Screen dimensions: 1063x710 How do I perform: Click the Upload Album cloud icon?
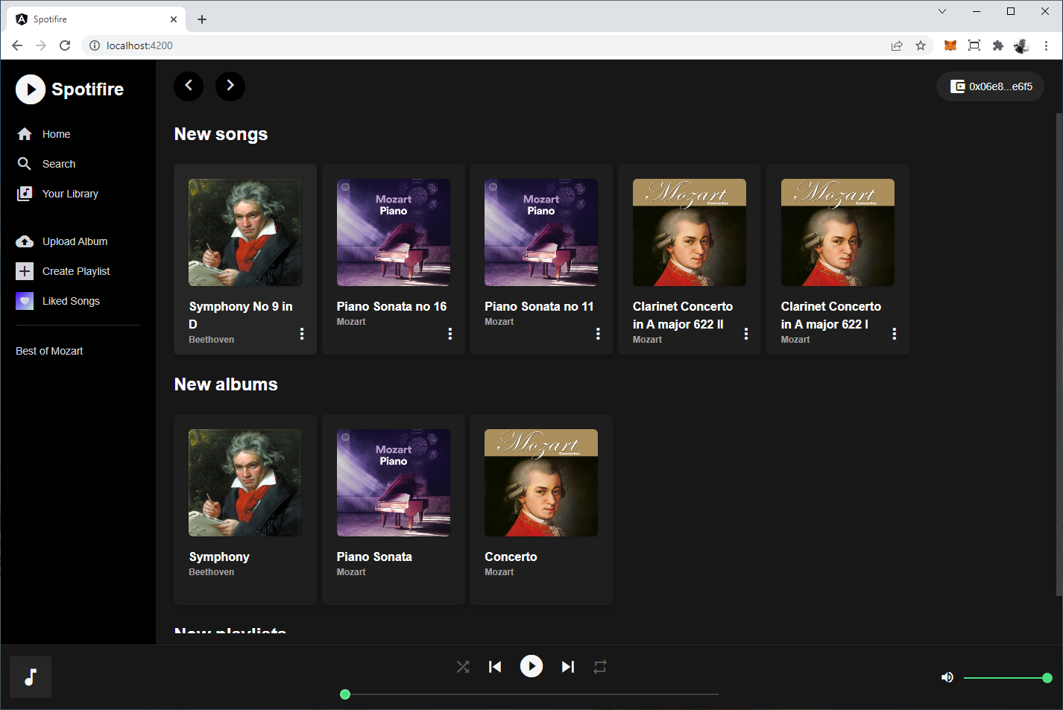coord(25,241)
